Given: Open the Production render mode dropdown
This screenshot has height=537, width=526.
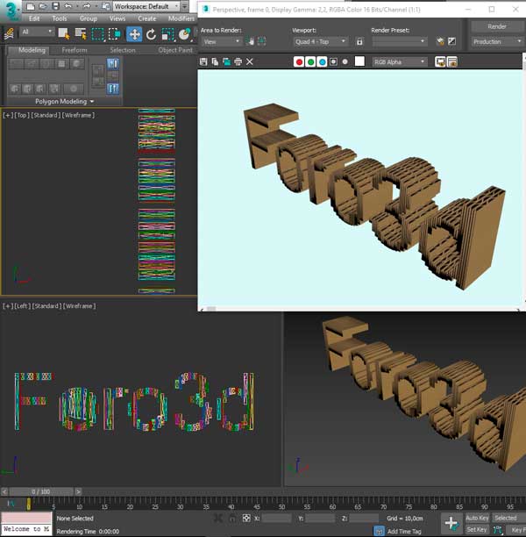Looking at the screenshot, I should [x=496, y=42].
